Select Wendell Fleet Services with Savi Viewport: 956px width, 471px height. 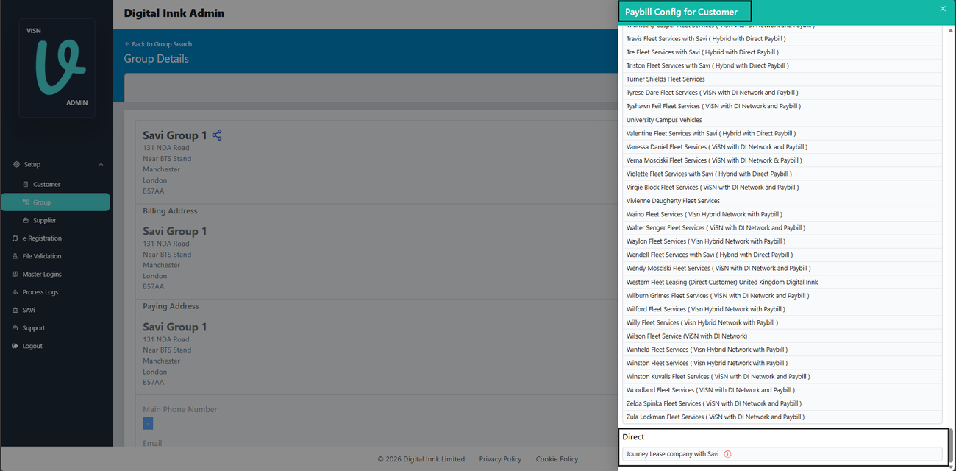[782, 255]
